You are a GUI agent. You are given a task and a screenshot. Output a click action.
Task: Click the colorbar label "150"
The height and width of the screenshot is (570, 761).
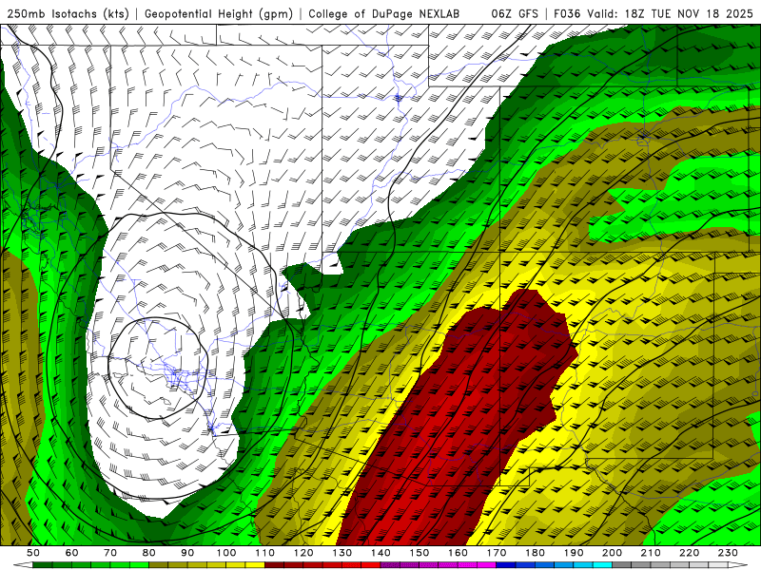tap(420, 553)
